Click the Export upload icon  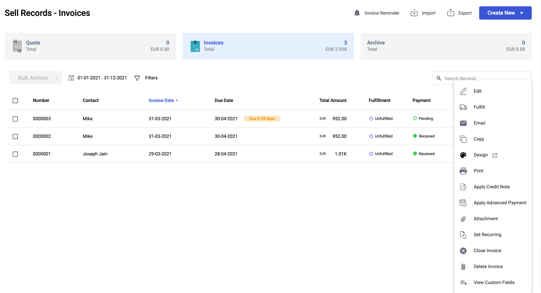pos(451,13)
